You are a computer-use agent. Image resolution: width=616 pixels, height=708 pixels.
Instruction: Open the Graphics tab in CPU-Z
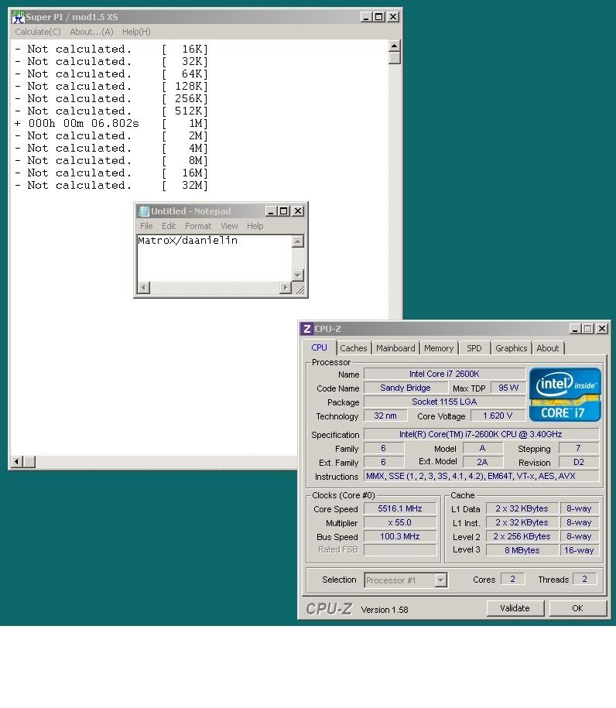point(511,348)
